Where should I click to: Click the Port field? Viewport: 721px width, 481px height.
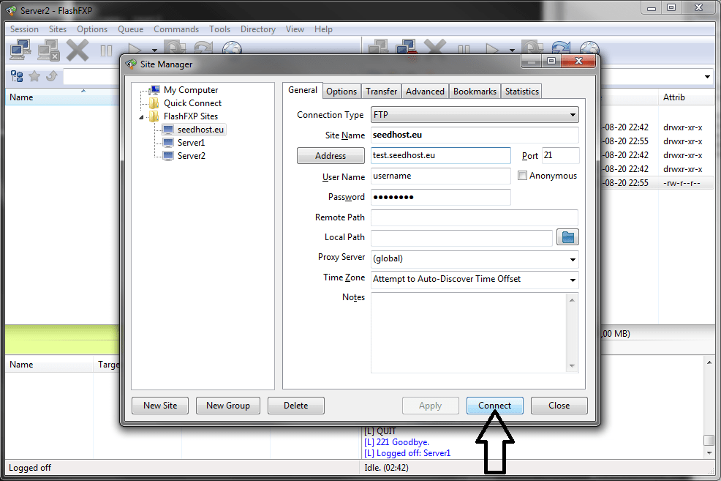point(561,155)
